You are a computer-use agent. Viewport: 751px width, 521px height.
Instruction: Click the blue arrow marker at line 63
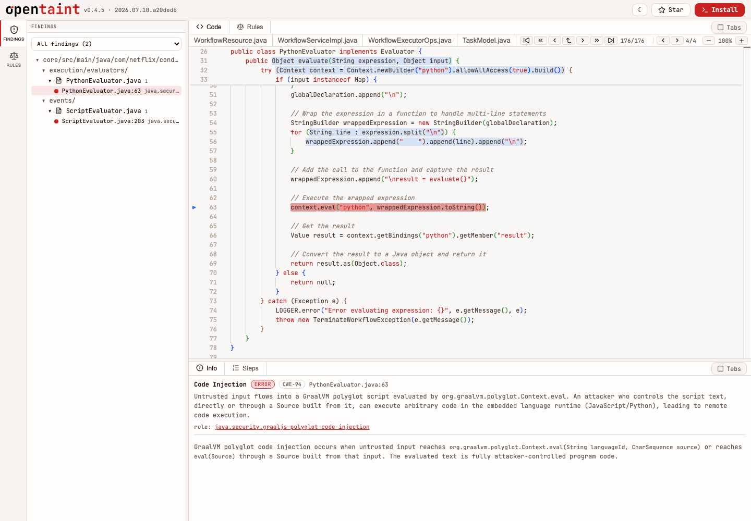[x=194, y=207]
